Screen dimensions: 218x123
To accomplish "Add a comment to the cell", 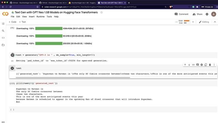I will click(198, 65).
